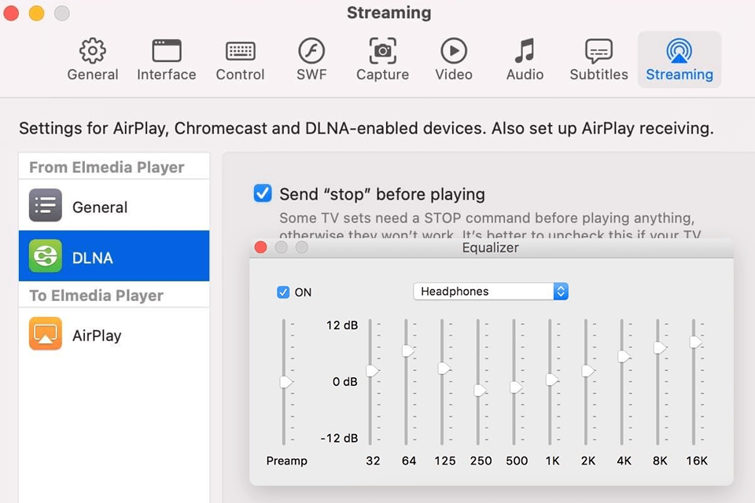This screenshot has height=503, width=755.
Task: Click the Preamp slider handle
Action: click(x=286, y=382)
